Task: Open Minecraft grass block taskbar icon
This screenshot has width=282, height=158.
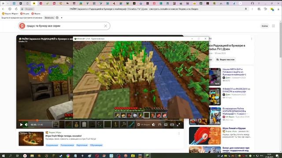Action: [x=147, y=156]
